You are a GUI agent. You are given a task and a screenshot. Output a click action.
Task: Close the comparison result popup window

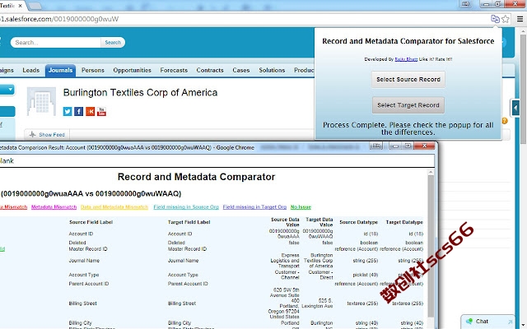coord(425,146)
